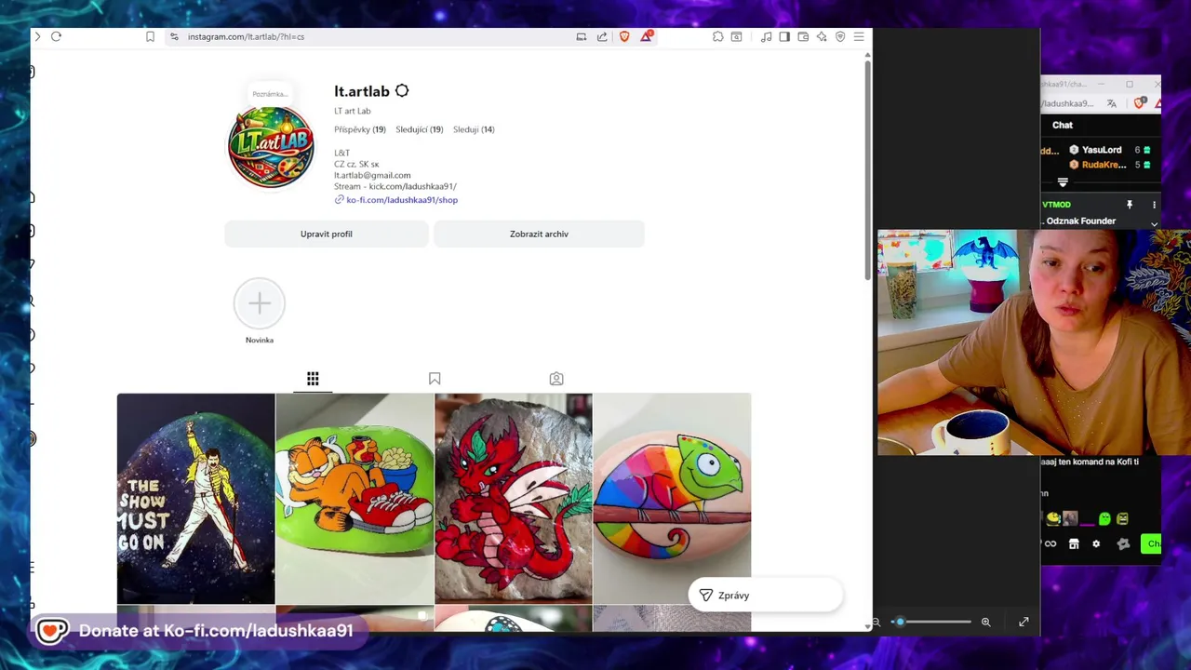The image size is (1191, 670).
Task: Open profile options gear next to lt.artlab
Action: [x=402, y=91]
